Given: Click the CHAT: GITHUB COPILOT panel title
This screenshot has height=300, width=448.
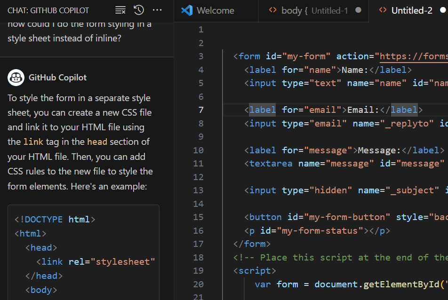Looking at the screenshot, I should coord(48,10).
